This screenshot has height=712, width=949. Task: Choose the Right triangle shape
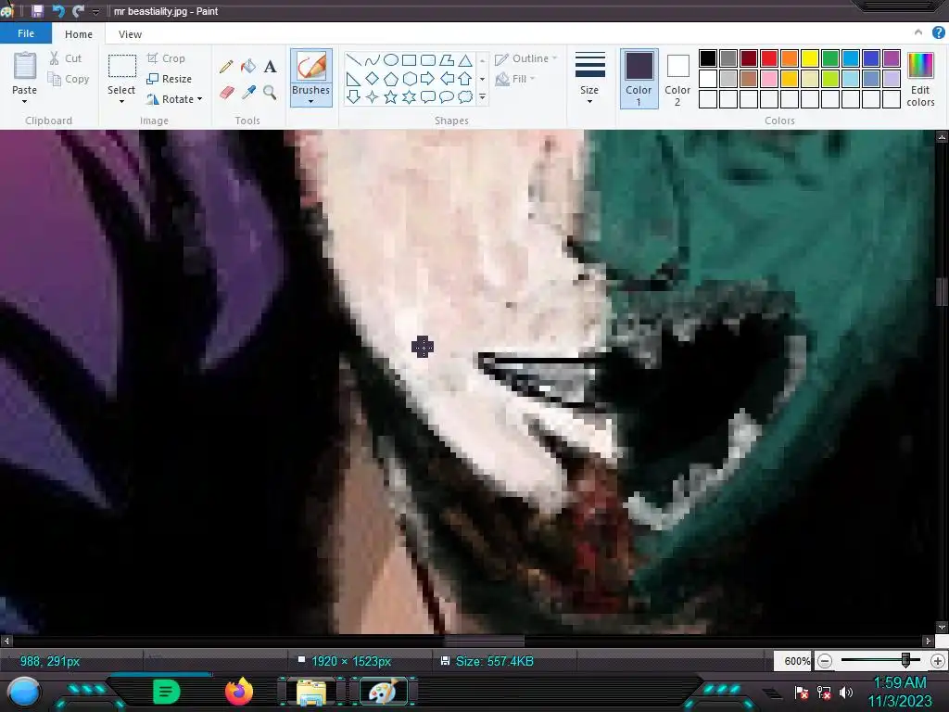(x=354, y=79)
